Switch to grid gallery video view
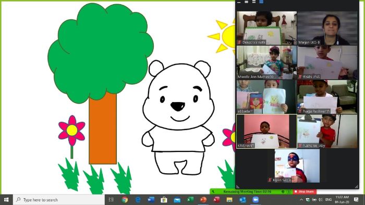 point(261,2)
